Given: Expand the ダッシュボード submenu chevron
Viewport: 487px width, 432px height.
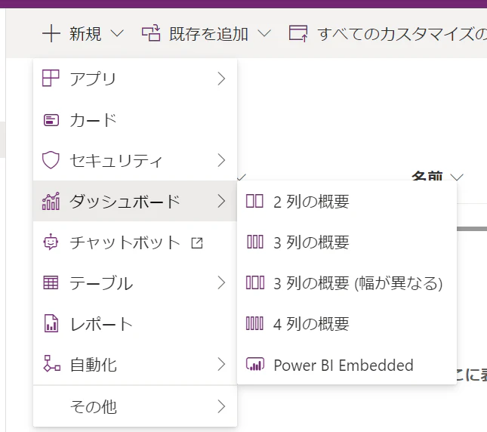Looking at the screenshot, I should [x=221, y=201].
